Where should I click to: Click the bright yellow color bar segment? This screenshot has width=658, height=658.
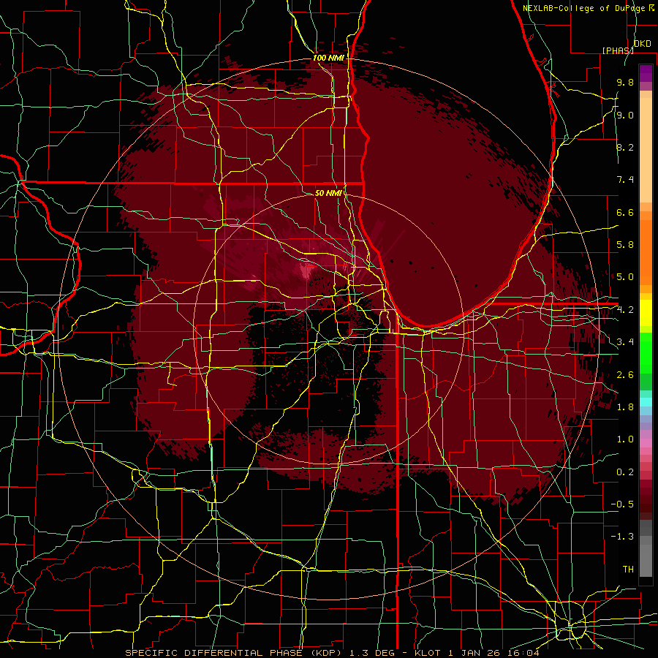coord(646,313)
